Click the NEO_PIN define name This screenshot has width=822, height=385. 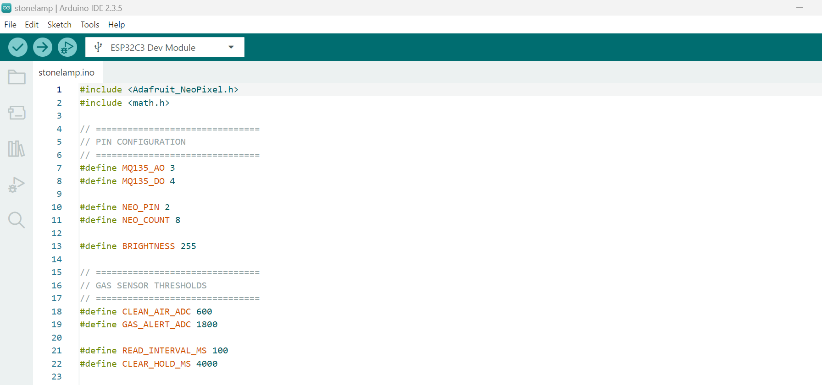141,207
